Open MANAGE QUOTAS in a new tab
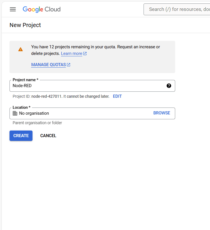The height and width of the screenshot is (230, 210). [x=49, y=64]
